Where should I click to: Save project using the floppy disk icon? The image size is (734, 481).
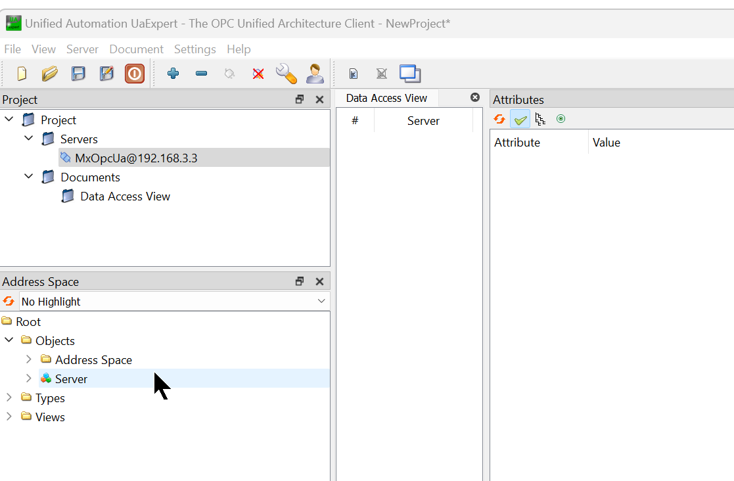click(78, 74)
